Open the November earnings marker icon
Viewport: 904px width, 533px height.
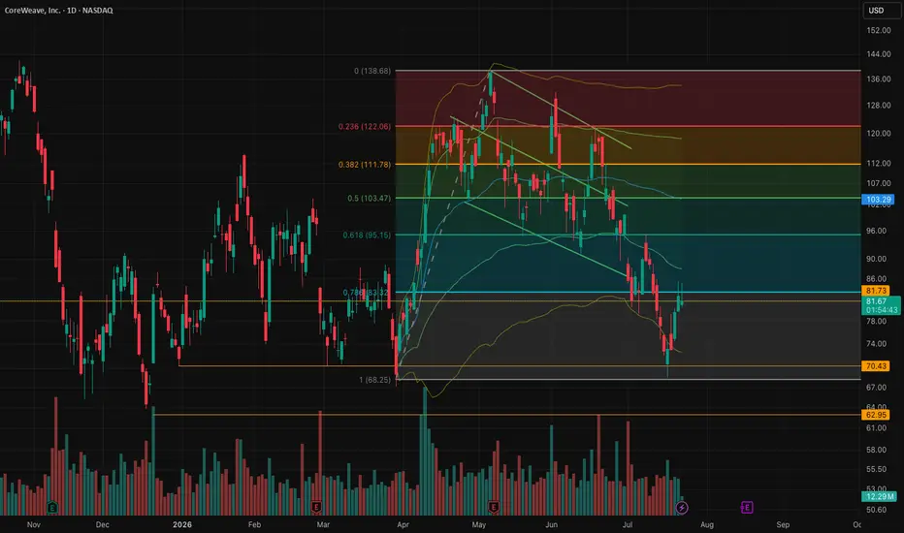[x=51, y=508]
